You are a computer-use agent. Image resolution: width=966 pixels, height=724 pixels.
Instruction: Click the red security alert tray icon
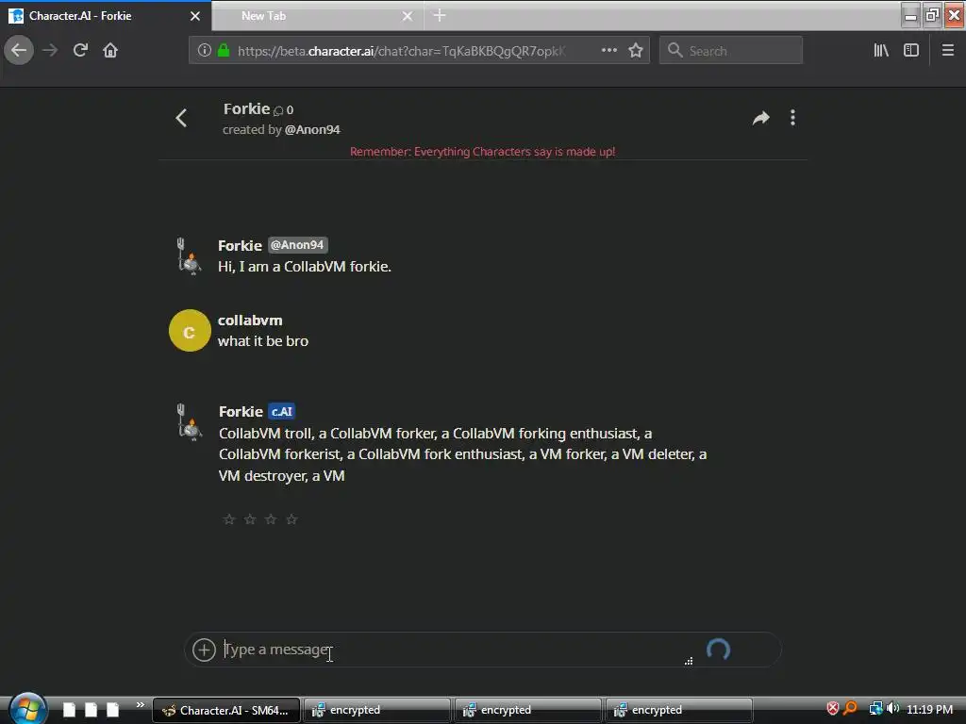[833, 709]
